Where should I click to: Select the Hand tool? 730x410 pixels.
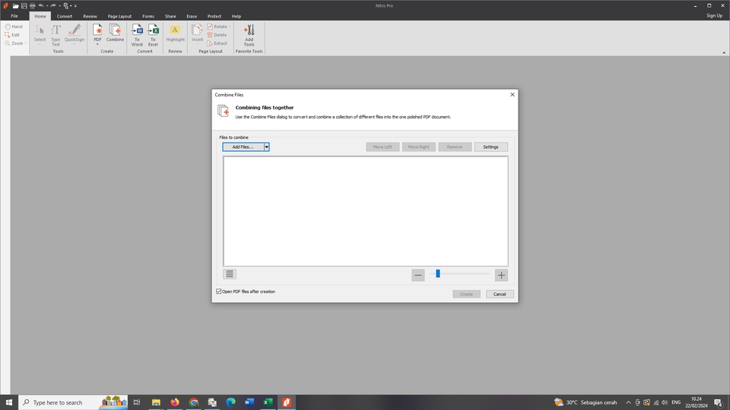click(x=14, y=27)
